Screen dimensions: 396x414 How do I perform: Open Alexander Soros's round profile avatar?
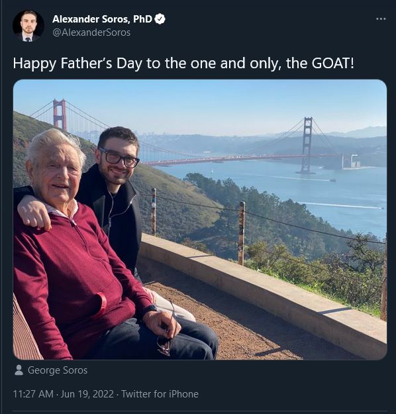[28, 26]
